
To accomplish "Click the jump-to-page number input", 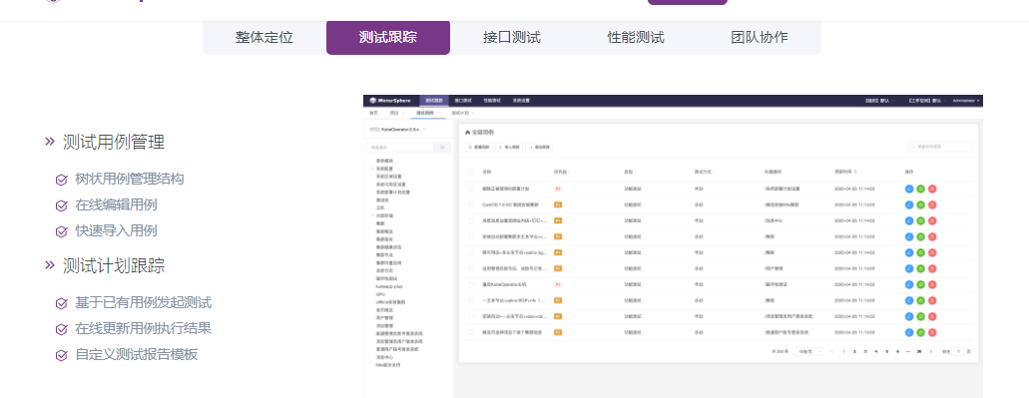I will click(x=958, y=352).
